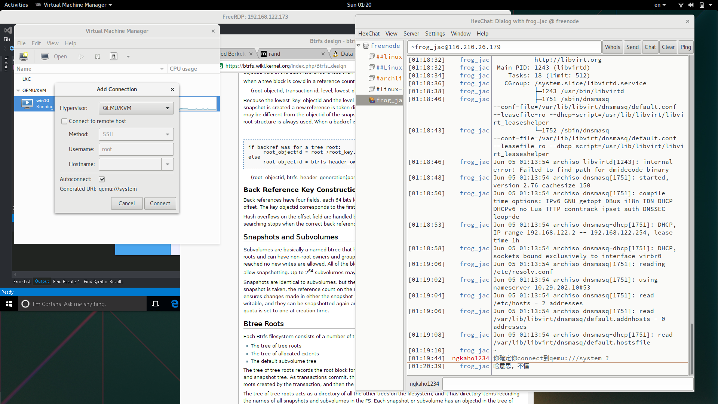Click the shut down VM icon

[x=114, y=56]
